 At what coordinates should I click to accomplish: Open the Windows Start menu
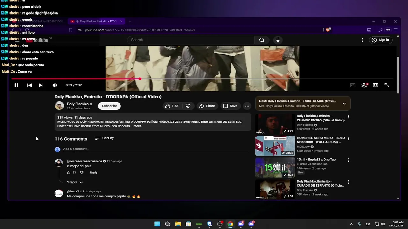(157, 224)
